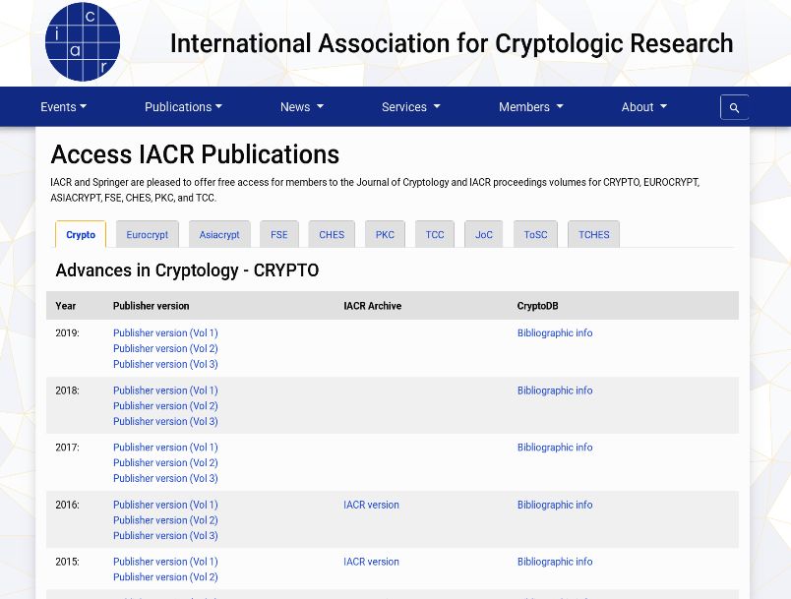The width and height of the screenshot is (791, 599).
Task: Open the JoC tab
Action: 484,234
